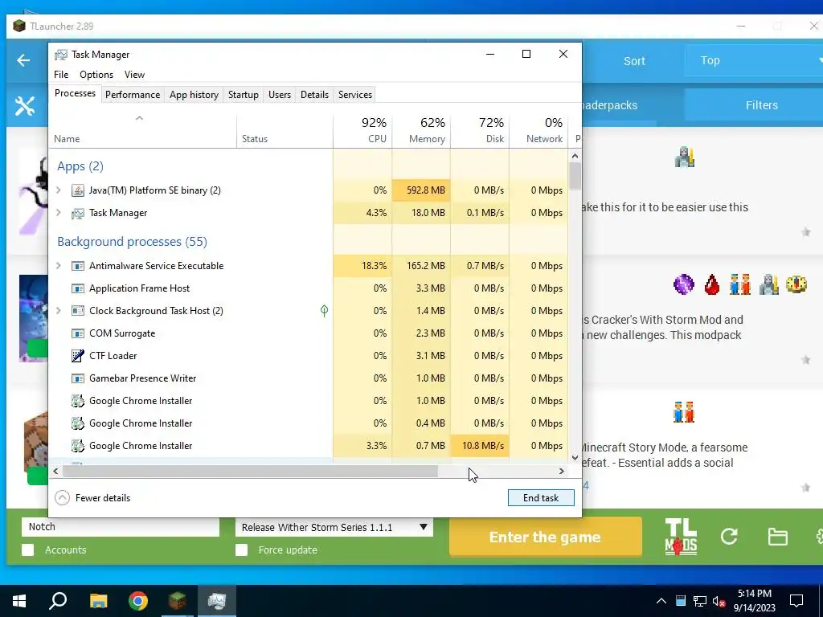Click the muted speaker tray icon

pyautogui.click(x=719, y=601)
